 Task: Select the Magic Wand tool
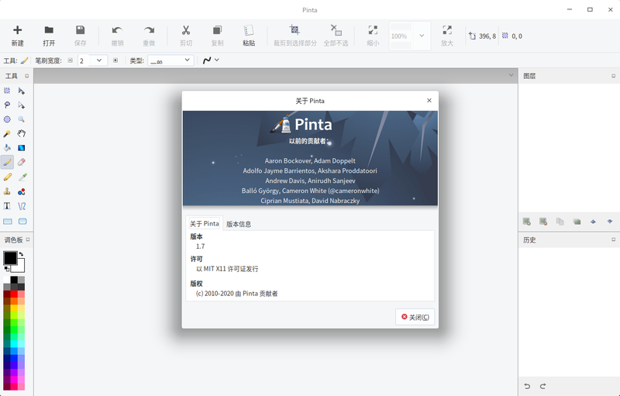click(x=7, y=133)
